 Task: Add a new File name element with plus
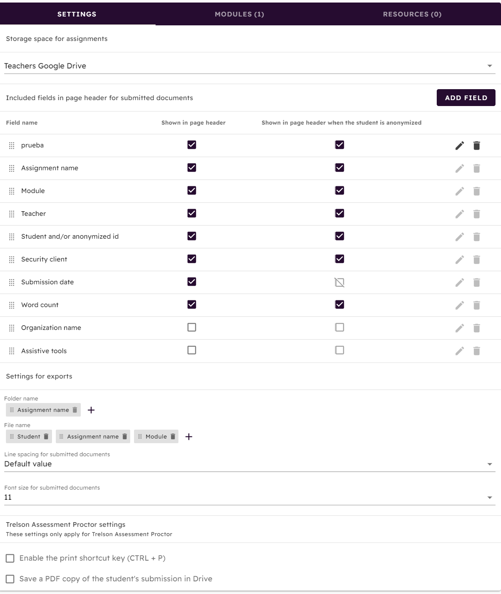tap(189, 436)
